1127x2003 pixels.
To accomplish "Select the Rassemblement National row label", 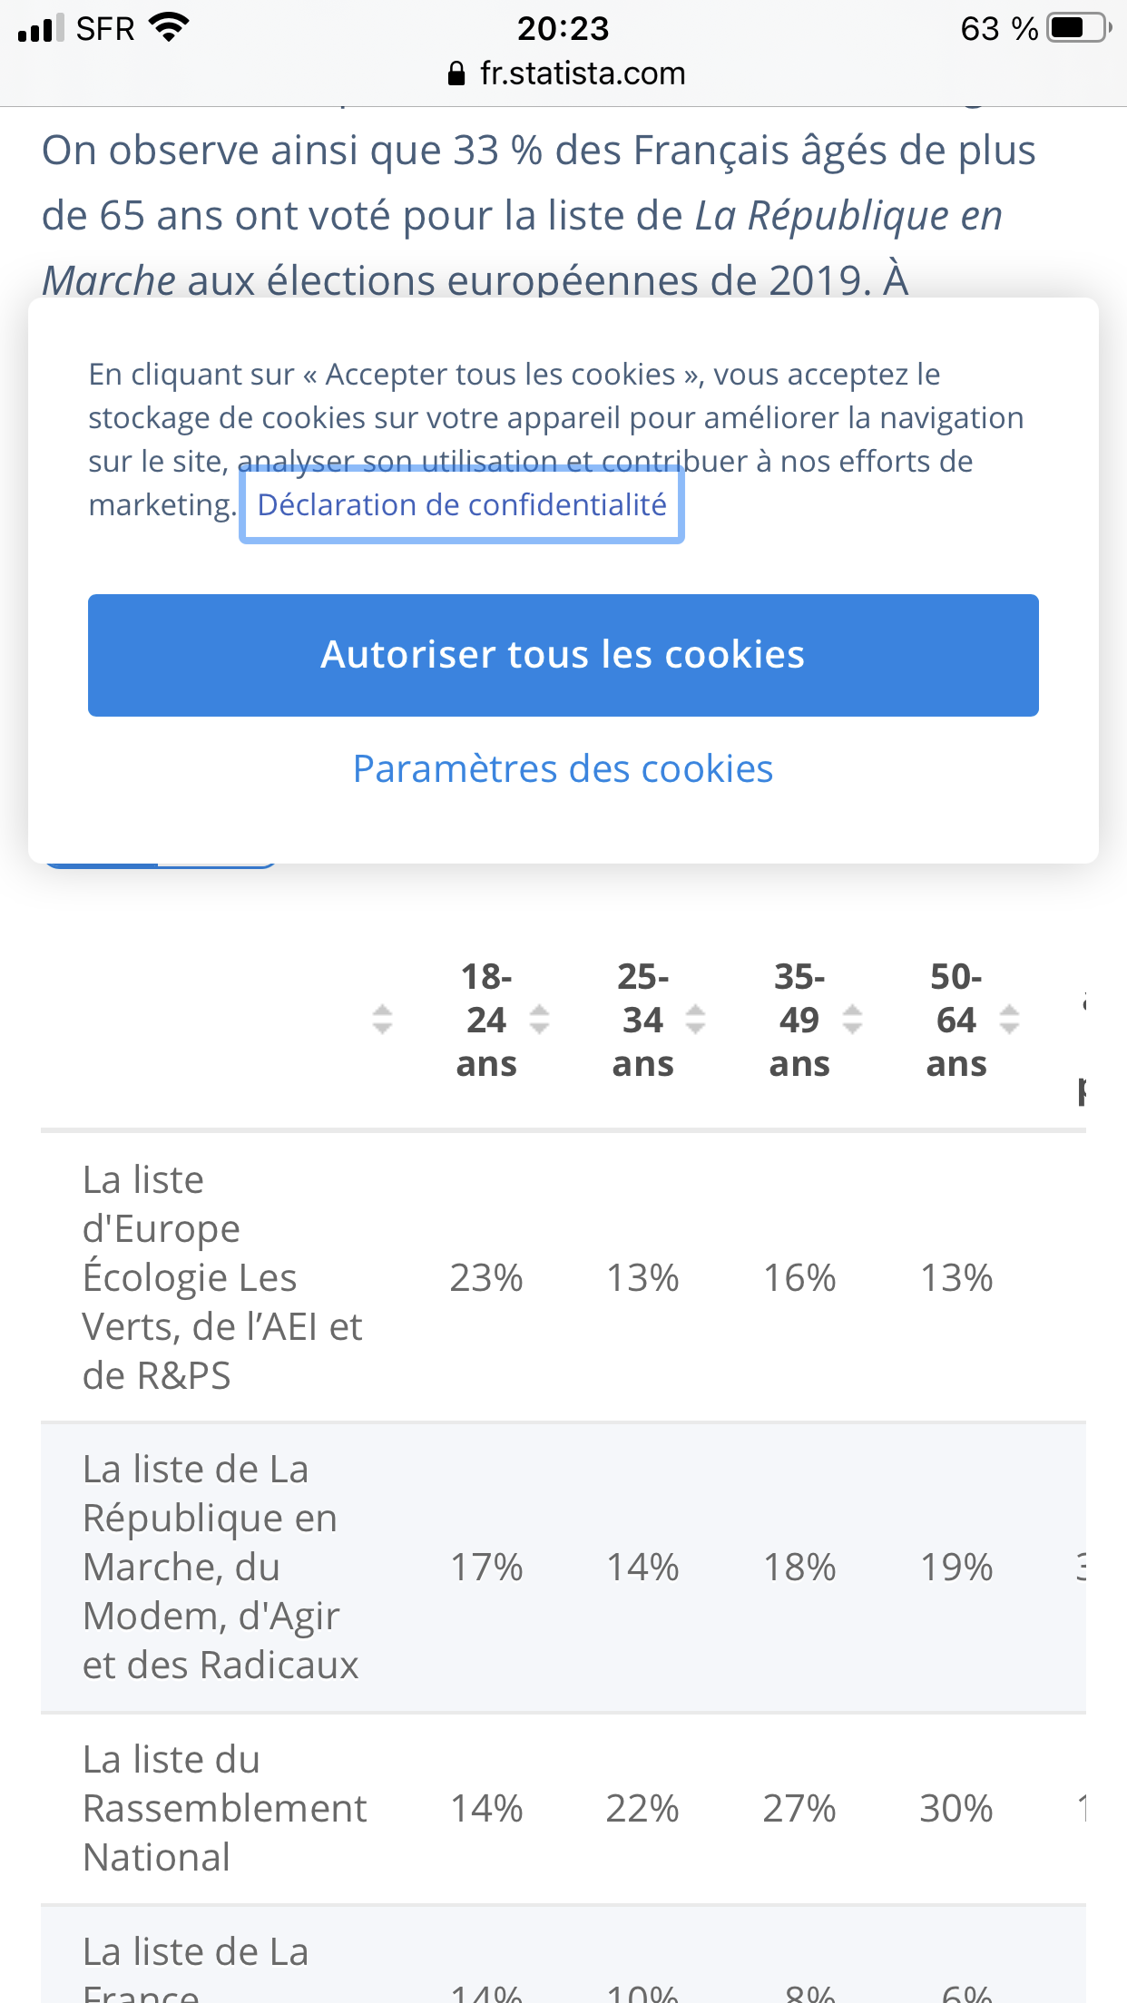I will click(x=224, y=1808).
